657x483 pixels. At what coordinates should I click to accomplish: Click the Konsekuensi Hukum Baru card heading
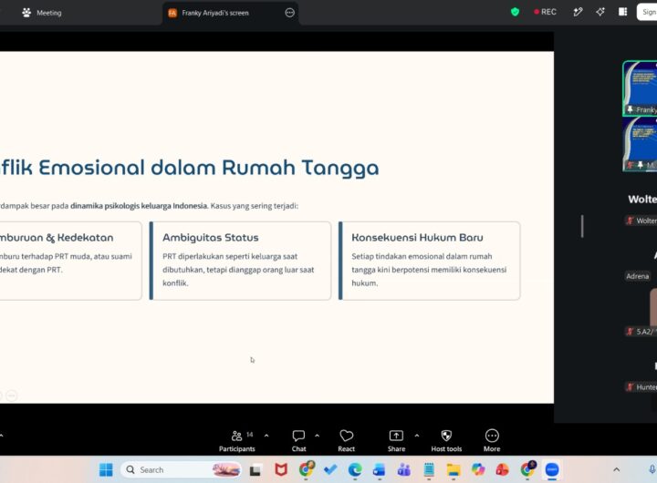click(417, 237)
